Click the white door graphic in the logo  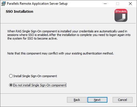coord(123,16)
